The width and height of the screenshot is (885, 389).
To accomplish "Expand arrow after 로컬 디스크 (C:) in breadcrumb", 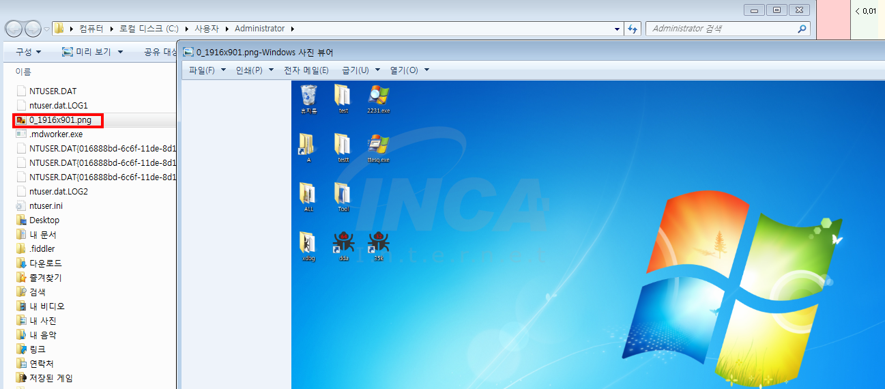I will click(x=186, y=29).
